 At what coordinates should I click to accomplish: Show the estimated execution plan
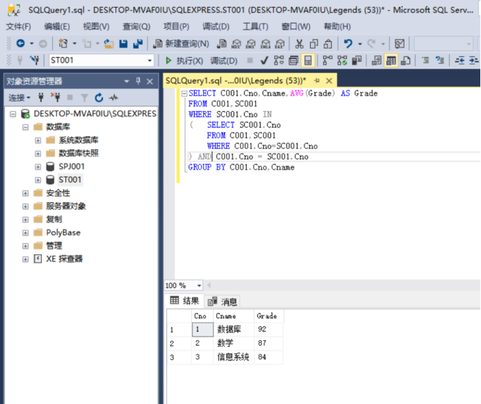point(279,60)
